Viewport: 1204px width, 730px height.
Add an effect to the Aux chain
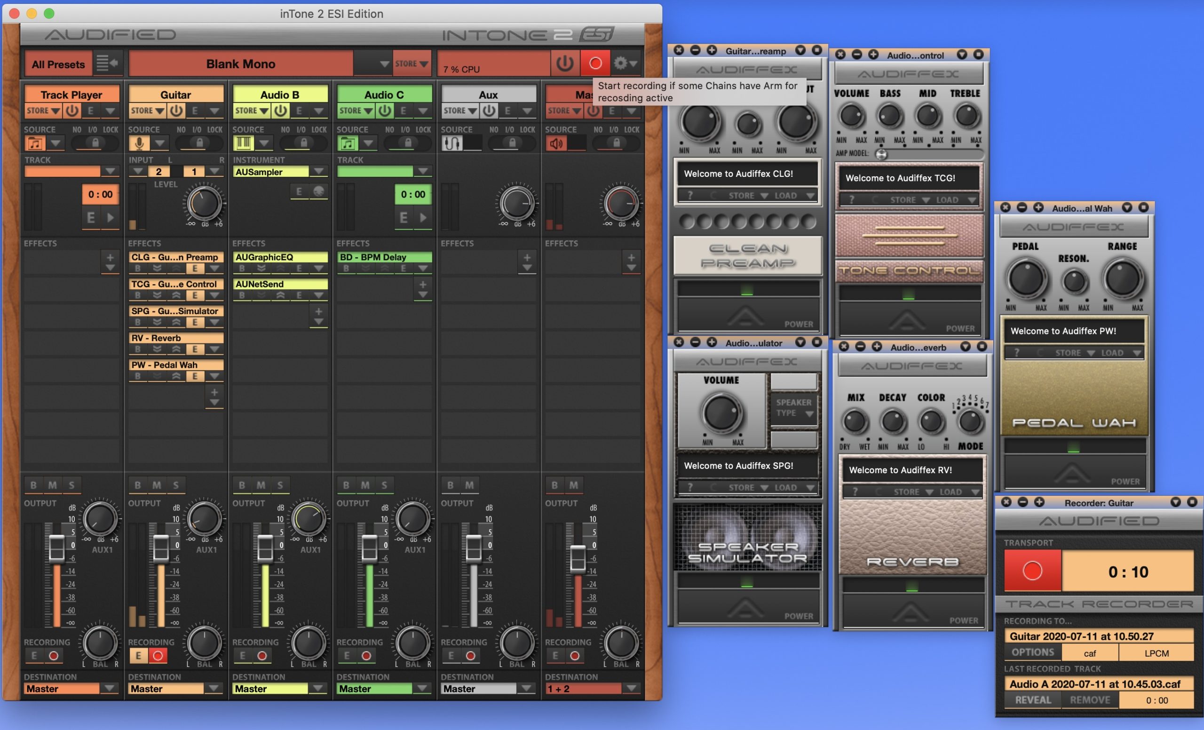point(527,262)
